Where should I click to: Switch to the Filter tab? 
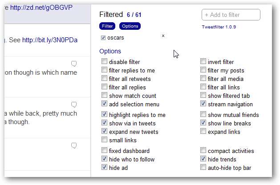[x=107, y=26]
